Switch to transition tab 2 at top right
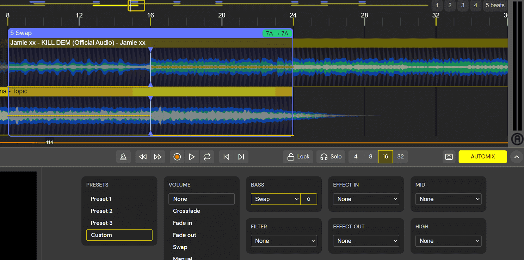 click(450, 5)
